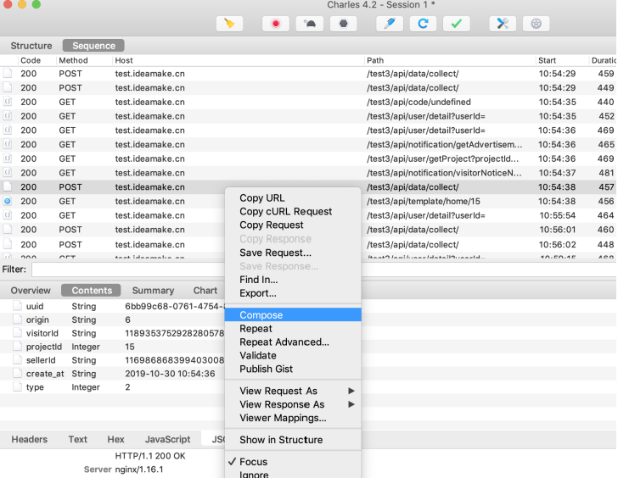Open the Chart tab
The width and height of the screenshot is (618, 478).
[205, 291]
